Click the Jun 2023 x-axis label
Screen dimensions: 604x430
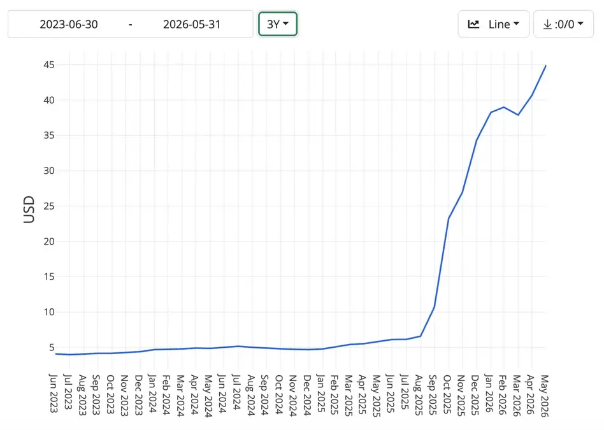(x=54, y=393)
